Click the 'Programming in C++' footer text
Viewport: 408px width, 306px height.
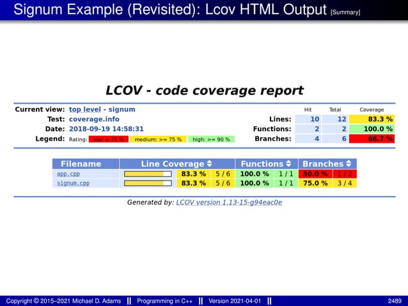165,301
